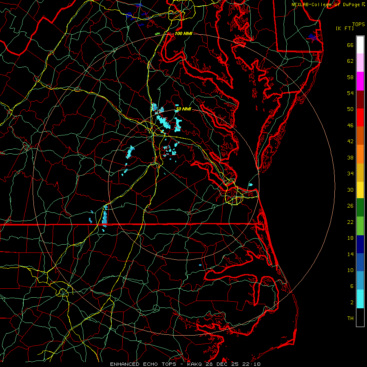
Task: Click the TH legend label
Action: coord(350,318)
